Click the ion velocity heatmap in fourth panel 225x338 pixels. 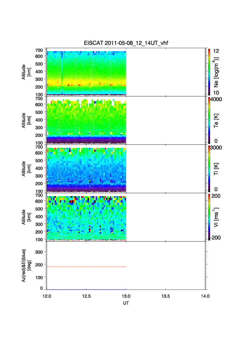coord(86,218)
